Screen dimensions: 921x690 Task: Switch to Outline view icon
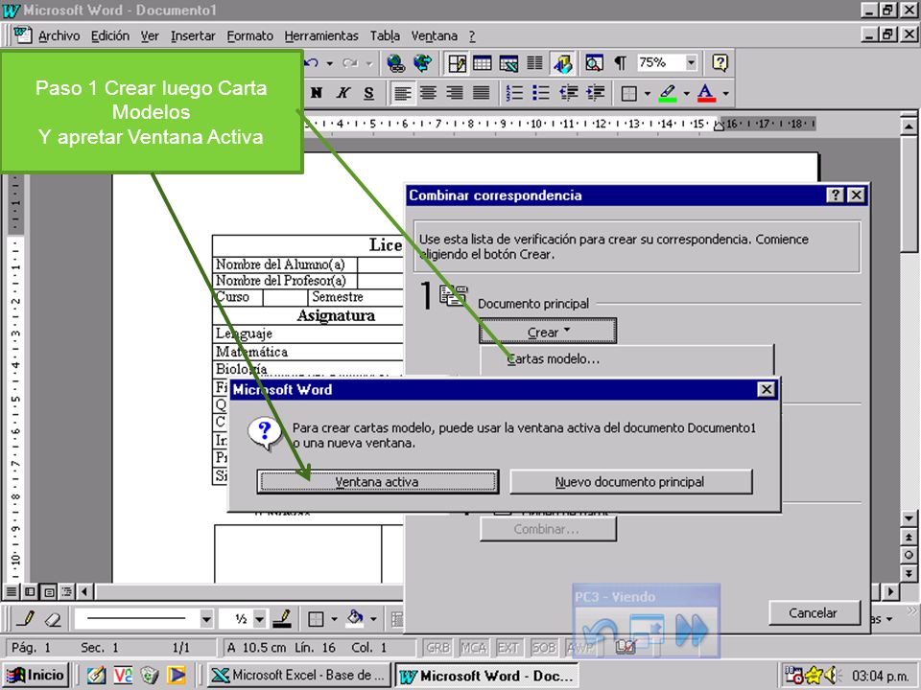coord(67,591)
